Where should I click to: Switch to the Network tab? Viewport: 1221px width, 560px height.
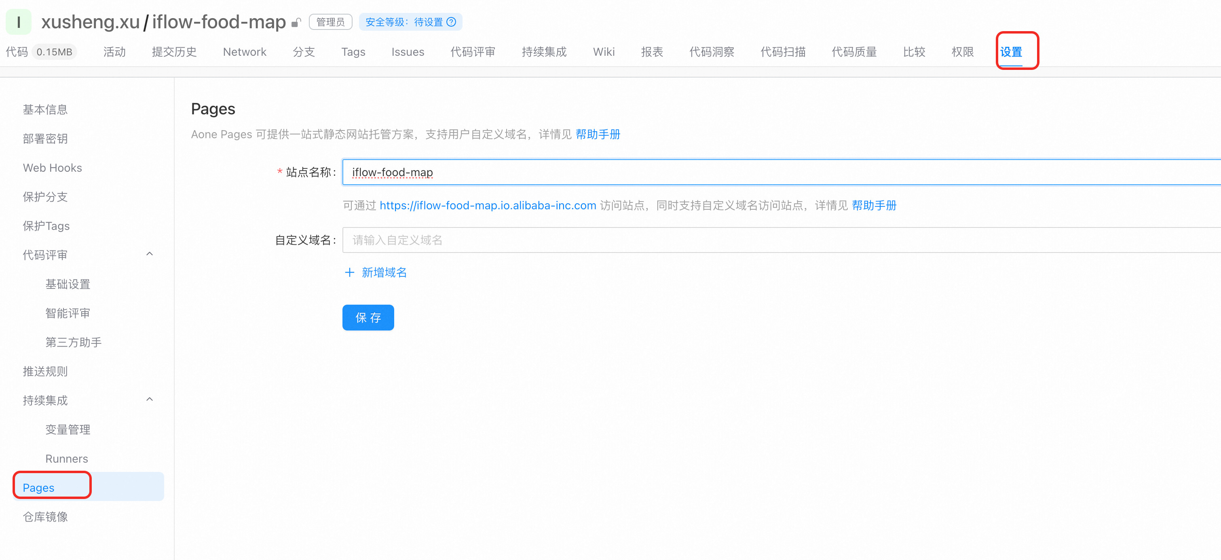pyautogui.click(x=245, y=52)
